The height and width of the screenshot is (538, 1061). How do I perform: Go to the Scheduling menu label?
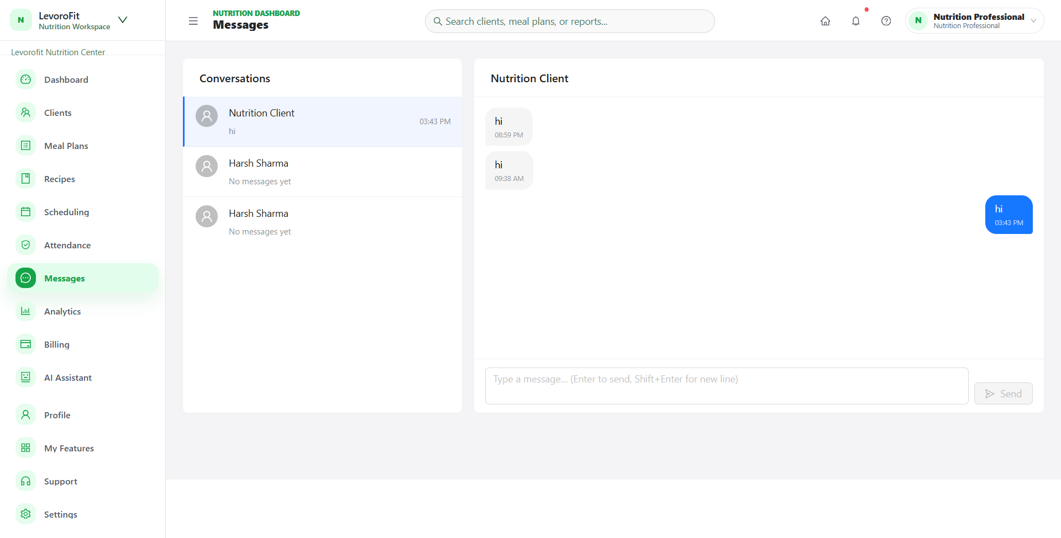[x=66, y=212]
